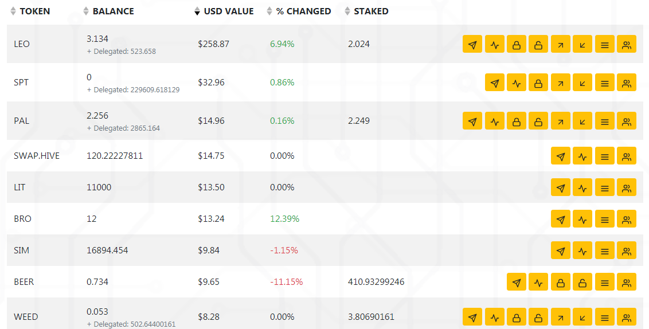The width and height of the screenshot is (649, 329).
Task: Click stake lock icon for PAL
Action: [x=517, y=122]
